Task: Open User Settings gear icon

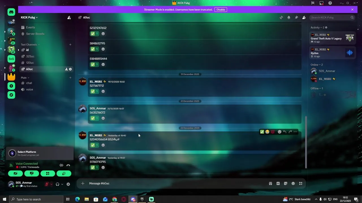Action: click(x=68, y=184)
